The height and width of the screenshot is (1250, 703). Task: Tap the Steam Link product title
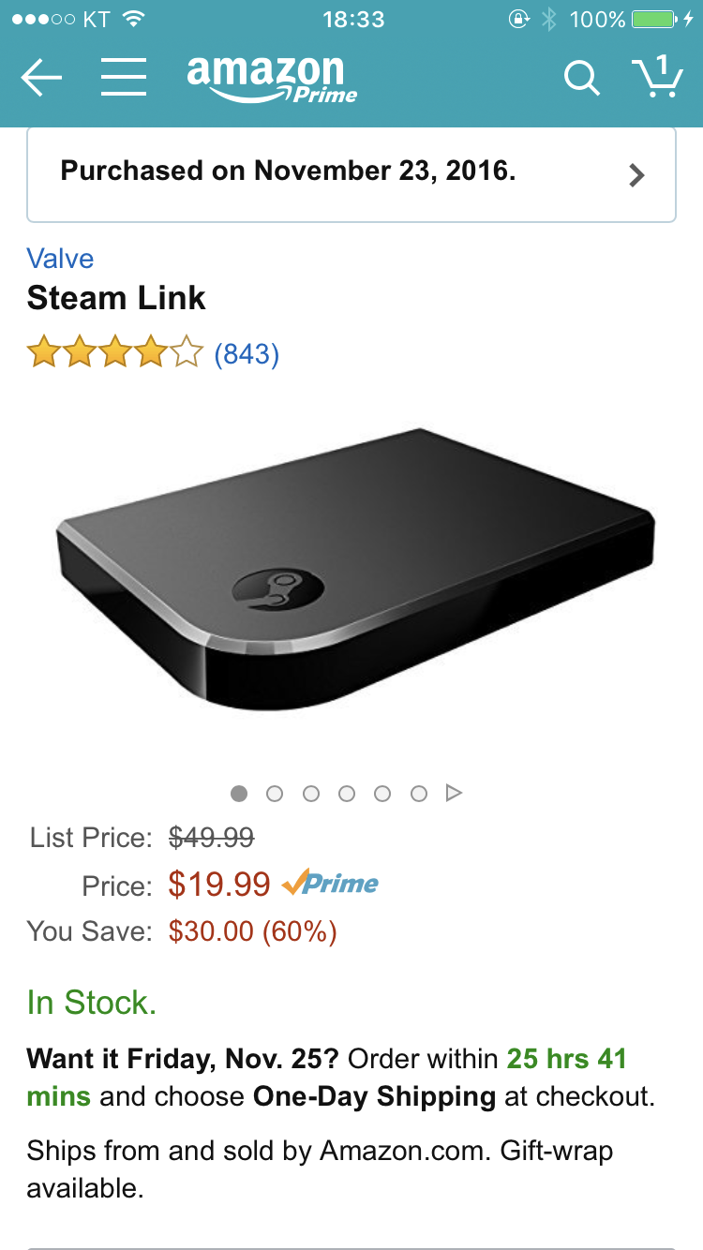116,299
